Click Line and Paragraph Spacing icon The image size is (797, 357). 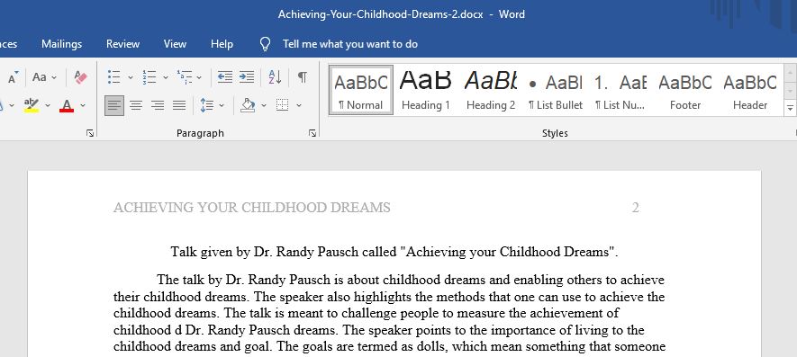point(207,105)
